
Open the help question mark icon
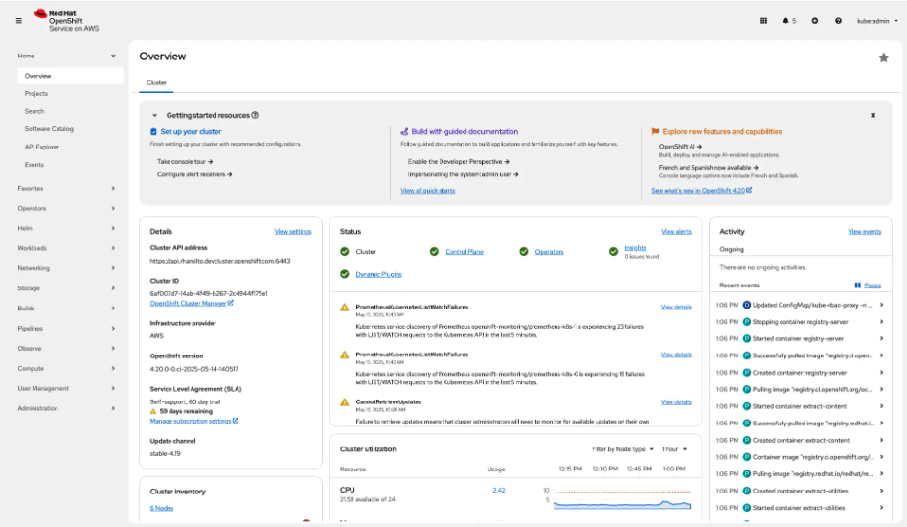pyautogui.click(x=838, y=20)
